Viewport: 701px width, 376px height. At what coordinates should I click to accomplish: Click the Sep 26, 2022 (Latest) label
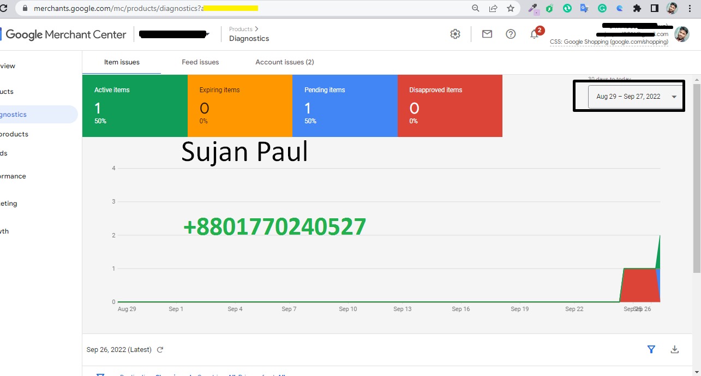click(x=119, y=350)
